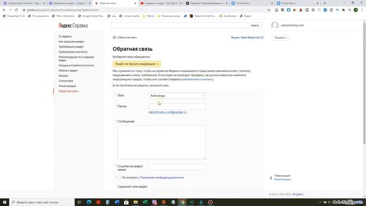Open the browser extensions puzzle icon
The image size is (366, 206).
tap(343, 10)
